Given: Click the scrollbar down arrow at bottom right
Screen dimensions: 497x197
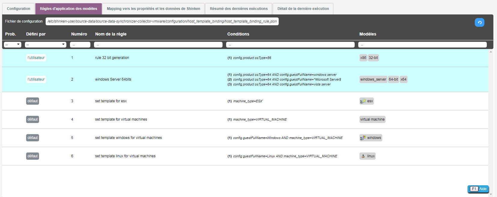Looking at the screenshot, I should click(x=491, y=194).
